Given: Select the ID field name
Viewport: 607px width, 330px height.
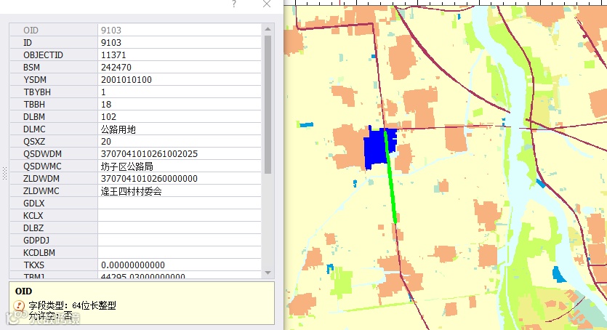Looking at the screenshot, I should 28,43.
